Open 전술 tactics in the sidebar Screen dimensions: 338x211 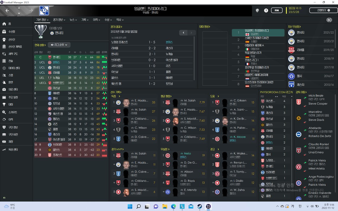pos(16,61)
